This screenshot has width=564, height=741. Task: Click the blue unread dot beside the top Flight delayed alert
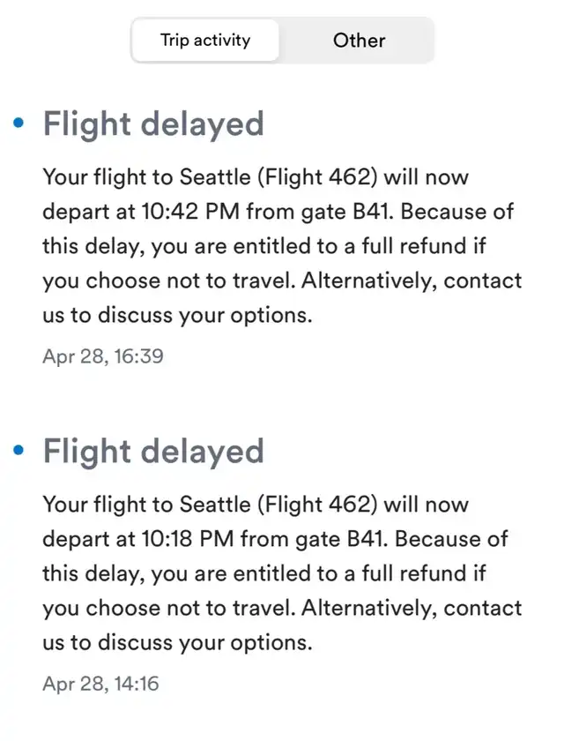(19, 123)
